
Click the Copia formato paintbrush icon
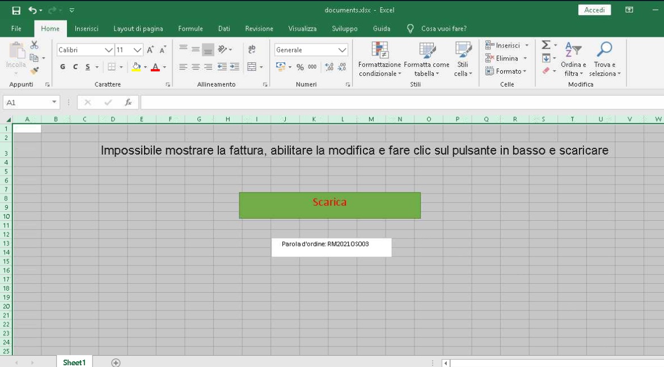point(34,70)
